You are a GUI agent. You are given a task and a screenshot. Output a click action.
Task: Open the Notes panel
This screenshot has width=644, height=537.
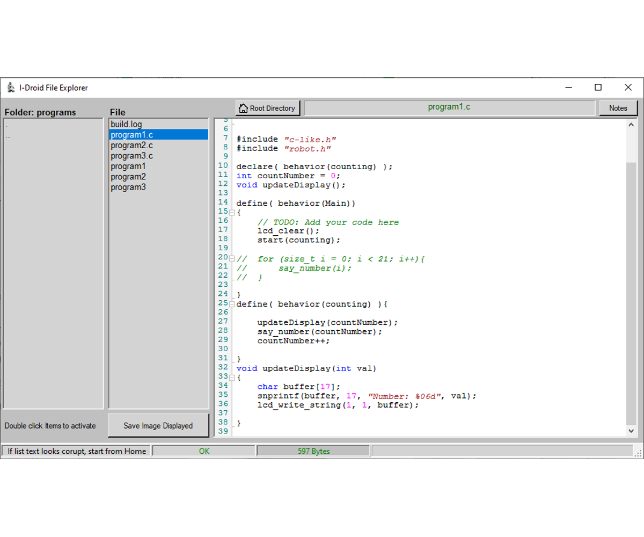[618, 108]
